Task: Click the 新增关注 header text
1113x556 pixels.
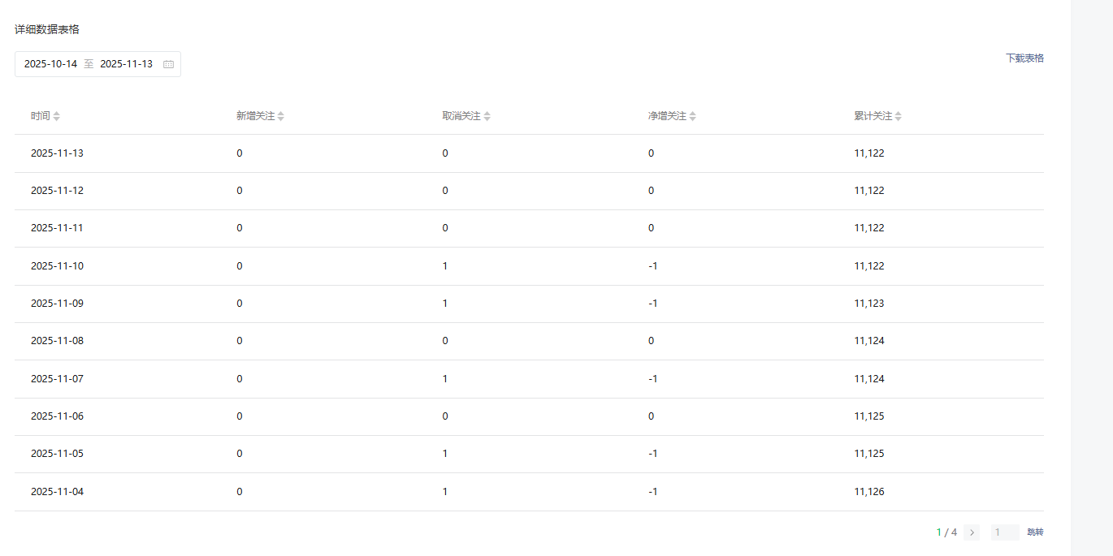Action: pyautogui.click(x=255, y=116)
